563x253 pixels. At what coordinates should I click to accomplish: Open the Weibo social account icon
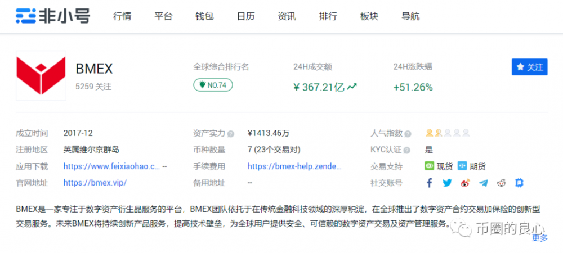click(x=466, y=183)
